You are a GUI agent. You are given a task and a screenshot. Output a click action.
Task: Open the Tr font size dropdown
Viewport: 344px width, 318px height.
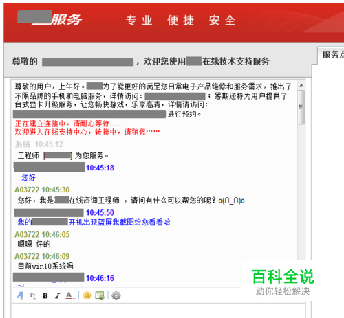click(32, 296)
